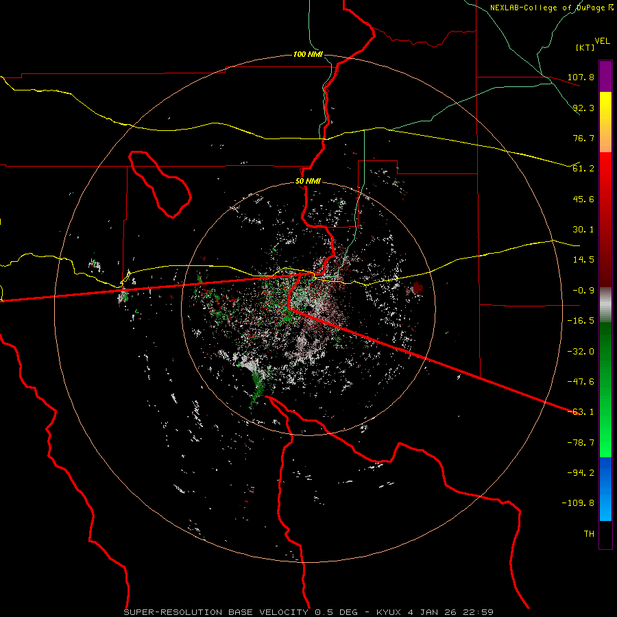
Task: Click the 76.7 velocity scale value
Action: coord(583,138)
